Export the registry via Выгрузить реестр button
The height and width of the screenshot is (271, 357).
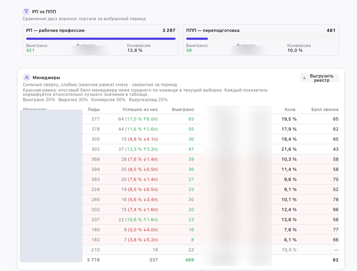[320, 78]
